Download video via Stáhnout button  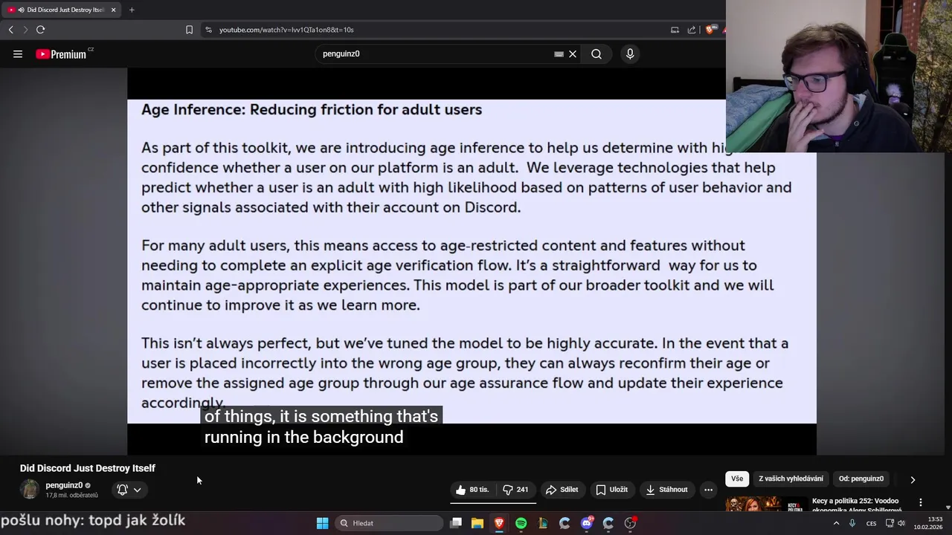click(666, 490)
